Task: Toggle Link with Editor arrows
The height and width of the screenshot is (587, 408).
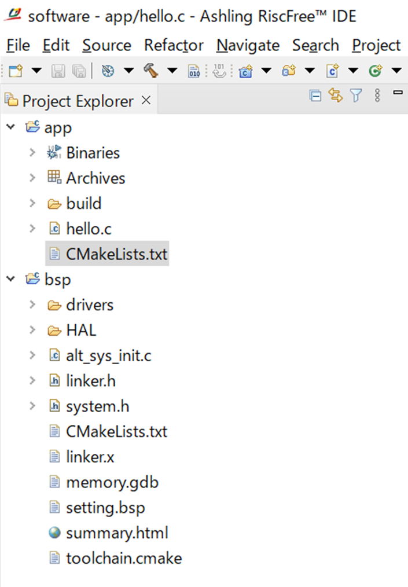Action: click(335, 96)
